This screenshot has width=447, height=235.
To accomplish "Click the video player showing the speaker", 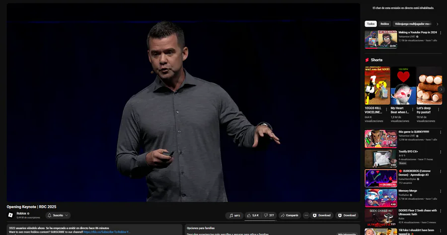I will click(x=183, y=103).
